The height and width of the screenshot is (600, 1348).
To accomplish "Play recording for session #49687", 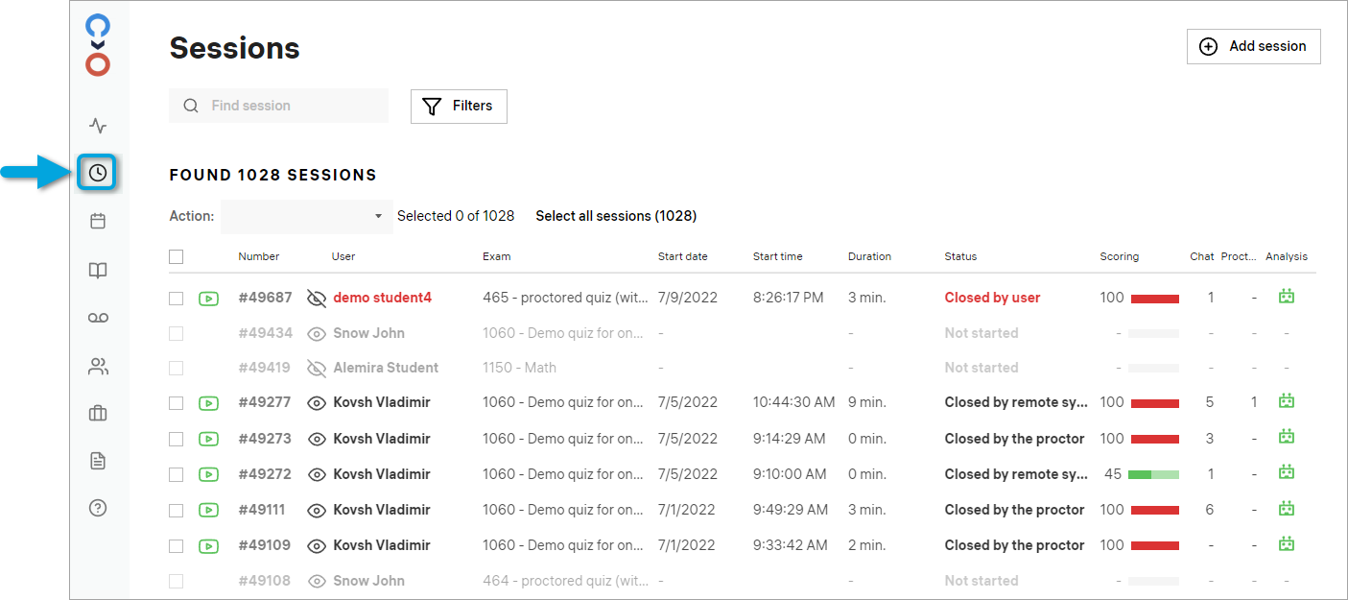I will [208, 299].
